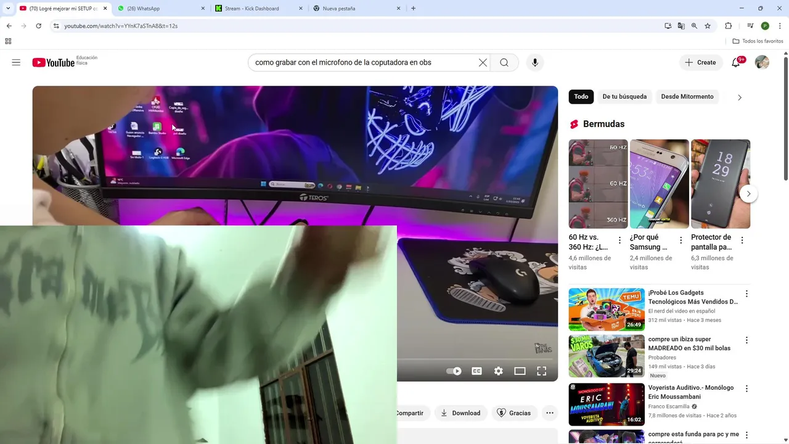Open the Protector de pantalla short thumbnail
Viewport: 789px width, 444px height.
pos(721,184)
